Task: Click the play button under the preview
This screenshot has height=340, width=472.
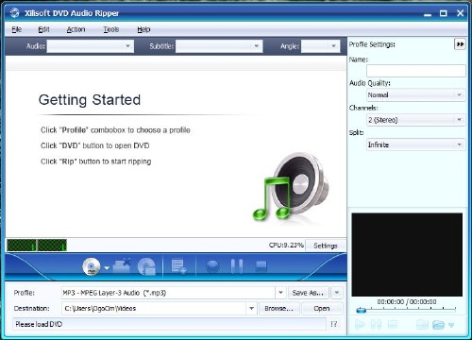Action: pos(360,324)
